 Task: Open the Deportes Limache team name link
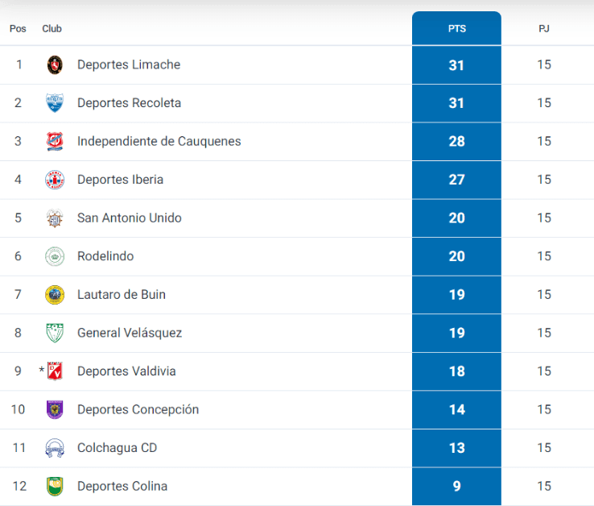[129, 64]
